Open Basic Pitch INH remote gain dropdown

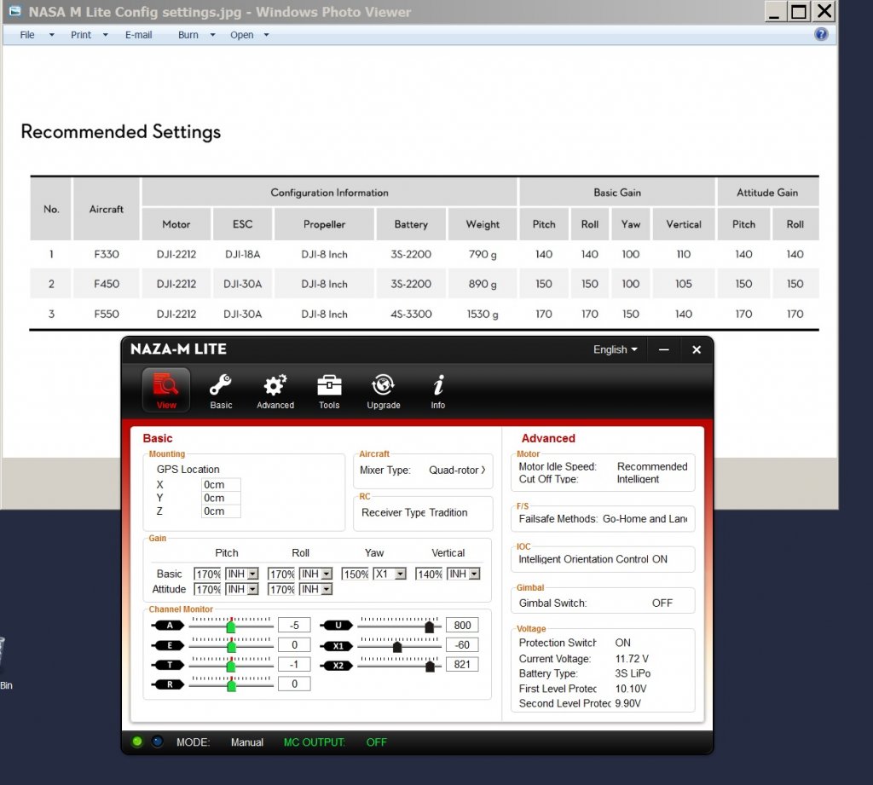coord(241,574)
